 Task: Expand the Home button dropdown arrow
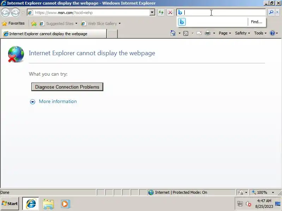click(179, 33)
